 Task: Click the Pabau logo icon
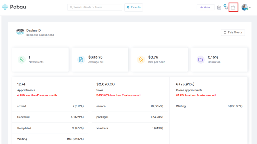[x=5, y=7]
